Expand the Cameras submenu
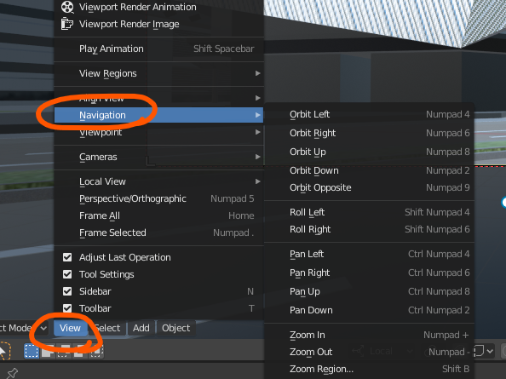The image size is (506, 379). point(158,157)
